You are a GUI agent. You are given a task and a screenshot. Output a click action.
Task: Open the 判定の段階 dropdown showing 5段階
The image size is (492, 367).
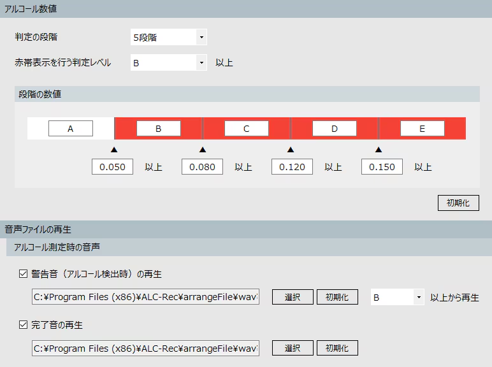(168, 38)
